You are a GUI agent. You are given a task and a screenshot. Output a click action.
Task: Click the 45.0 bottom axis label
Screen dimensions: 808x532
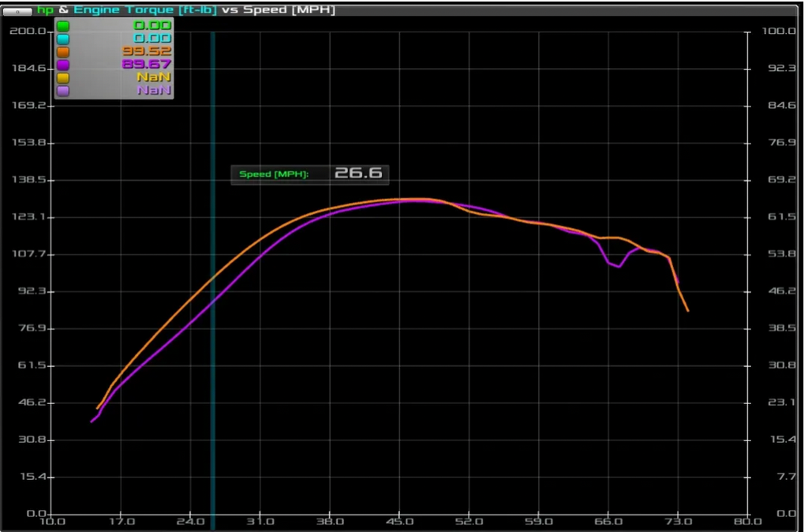point(400,522)
